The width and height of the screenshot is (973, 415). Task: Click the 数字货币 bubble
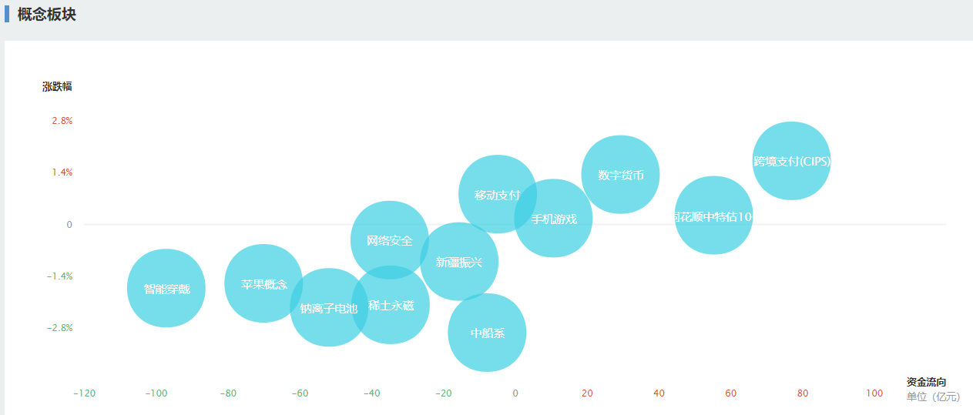(x=620, y=175)
